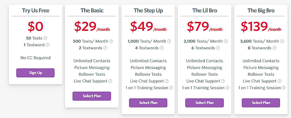The height and width of the screenshot is (118, 291).
Task: Show help for 3,600 Texts/Month
Action: [x=282, y=41]
